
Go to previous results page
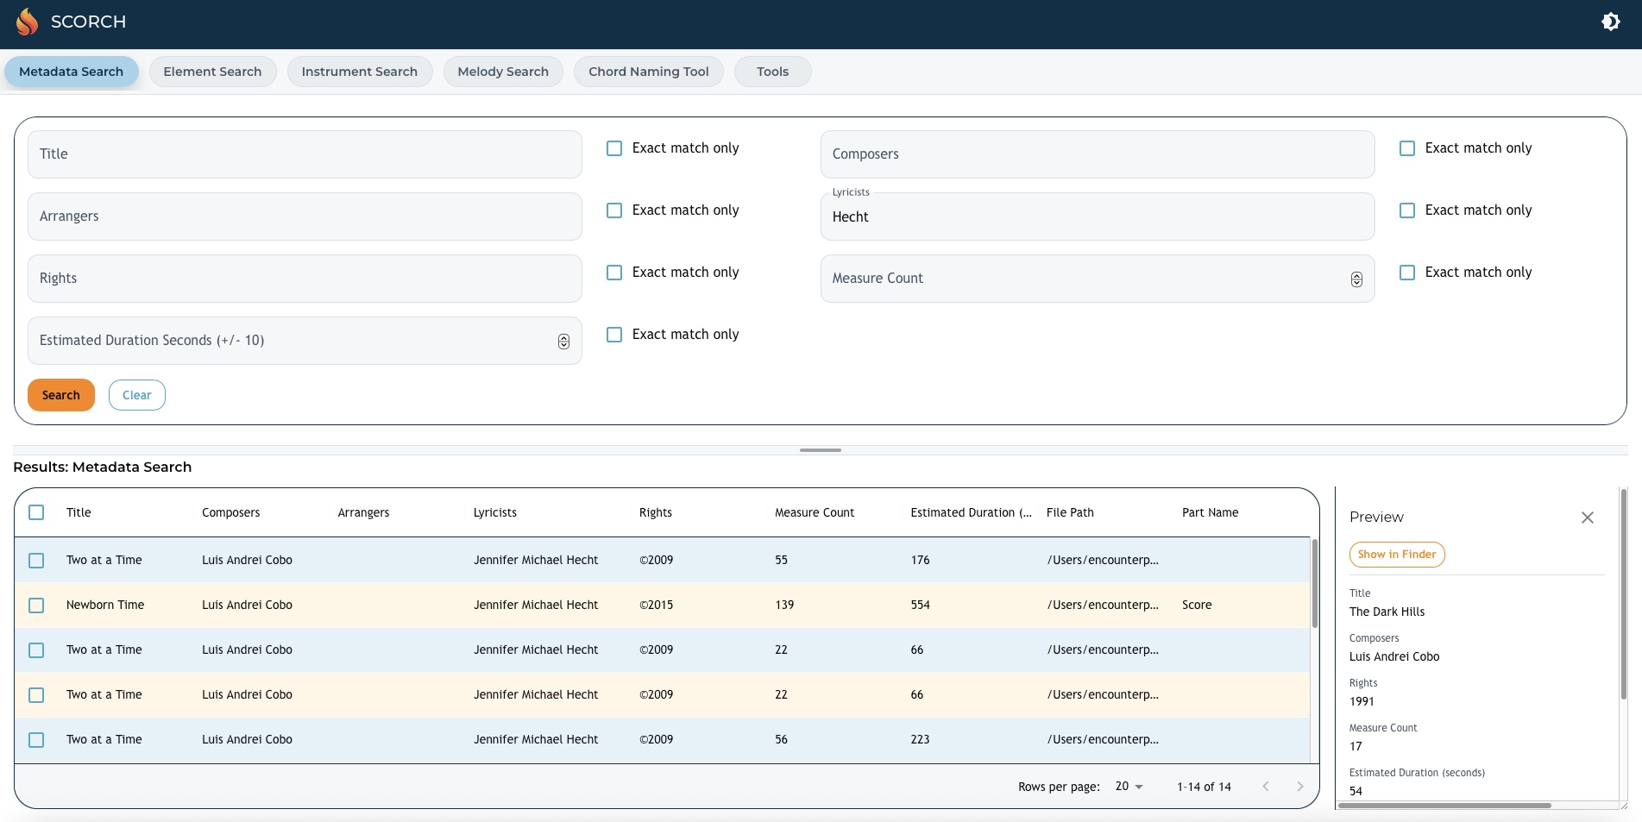1265,787
